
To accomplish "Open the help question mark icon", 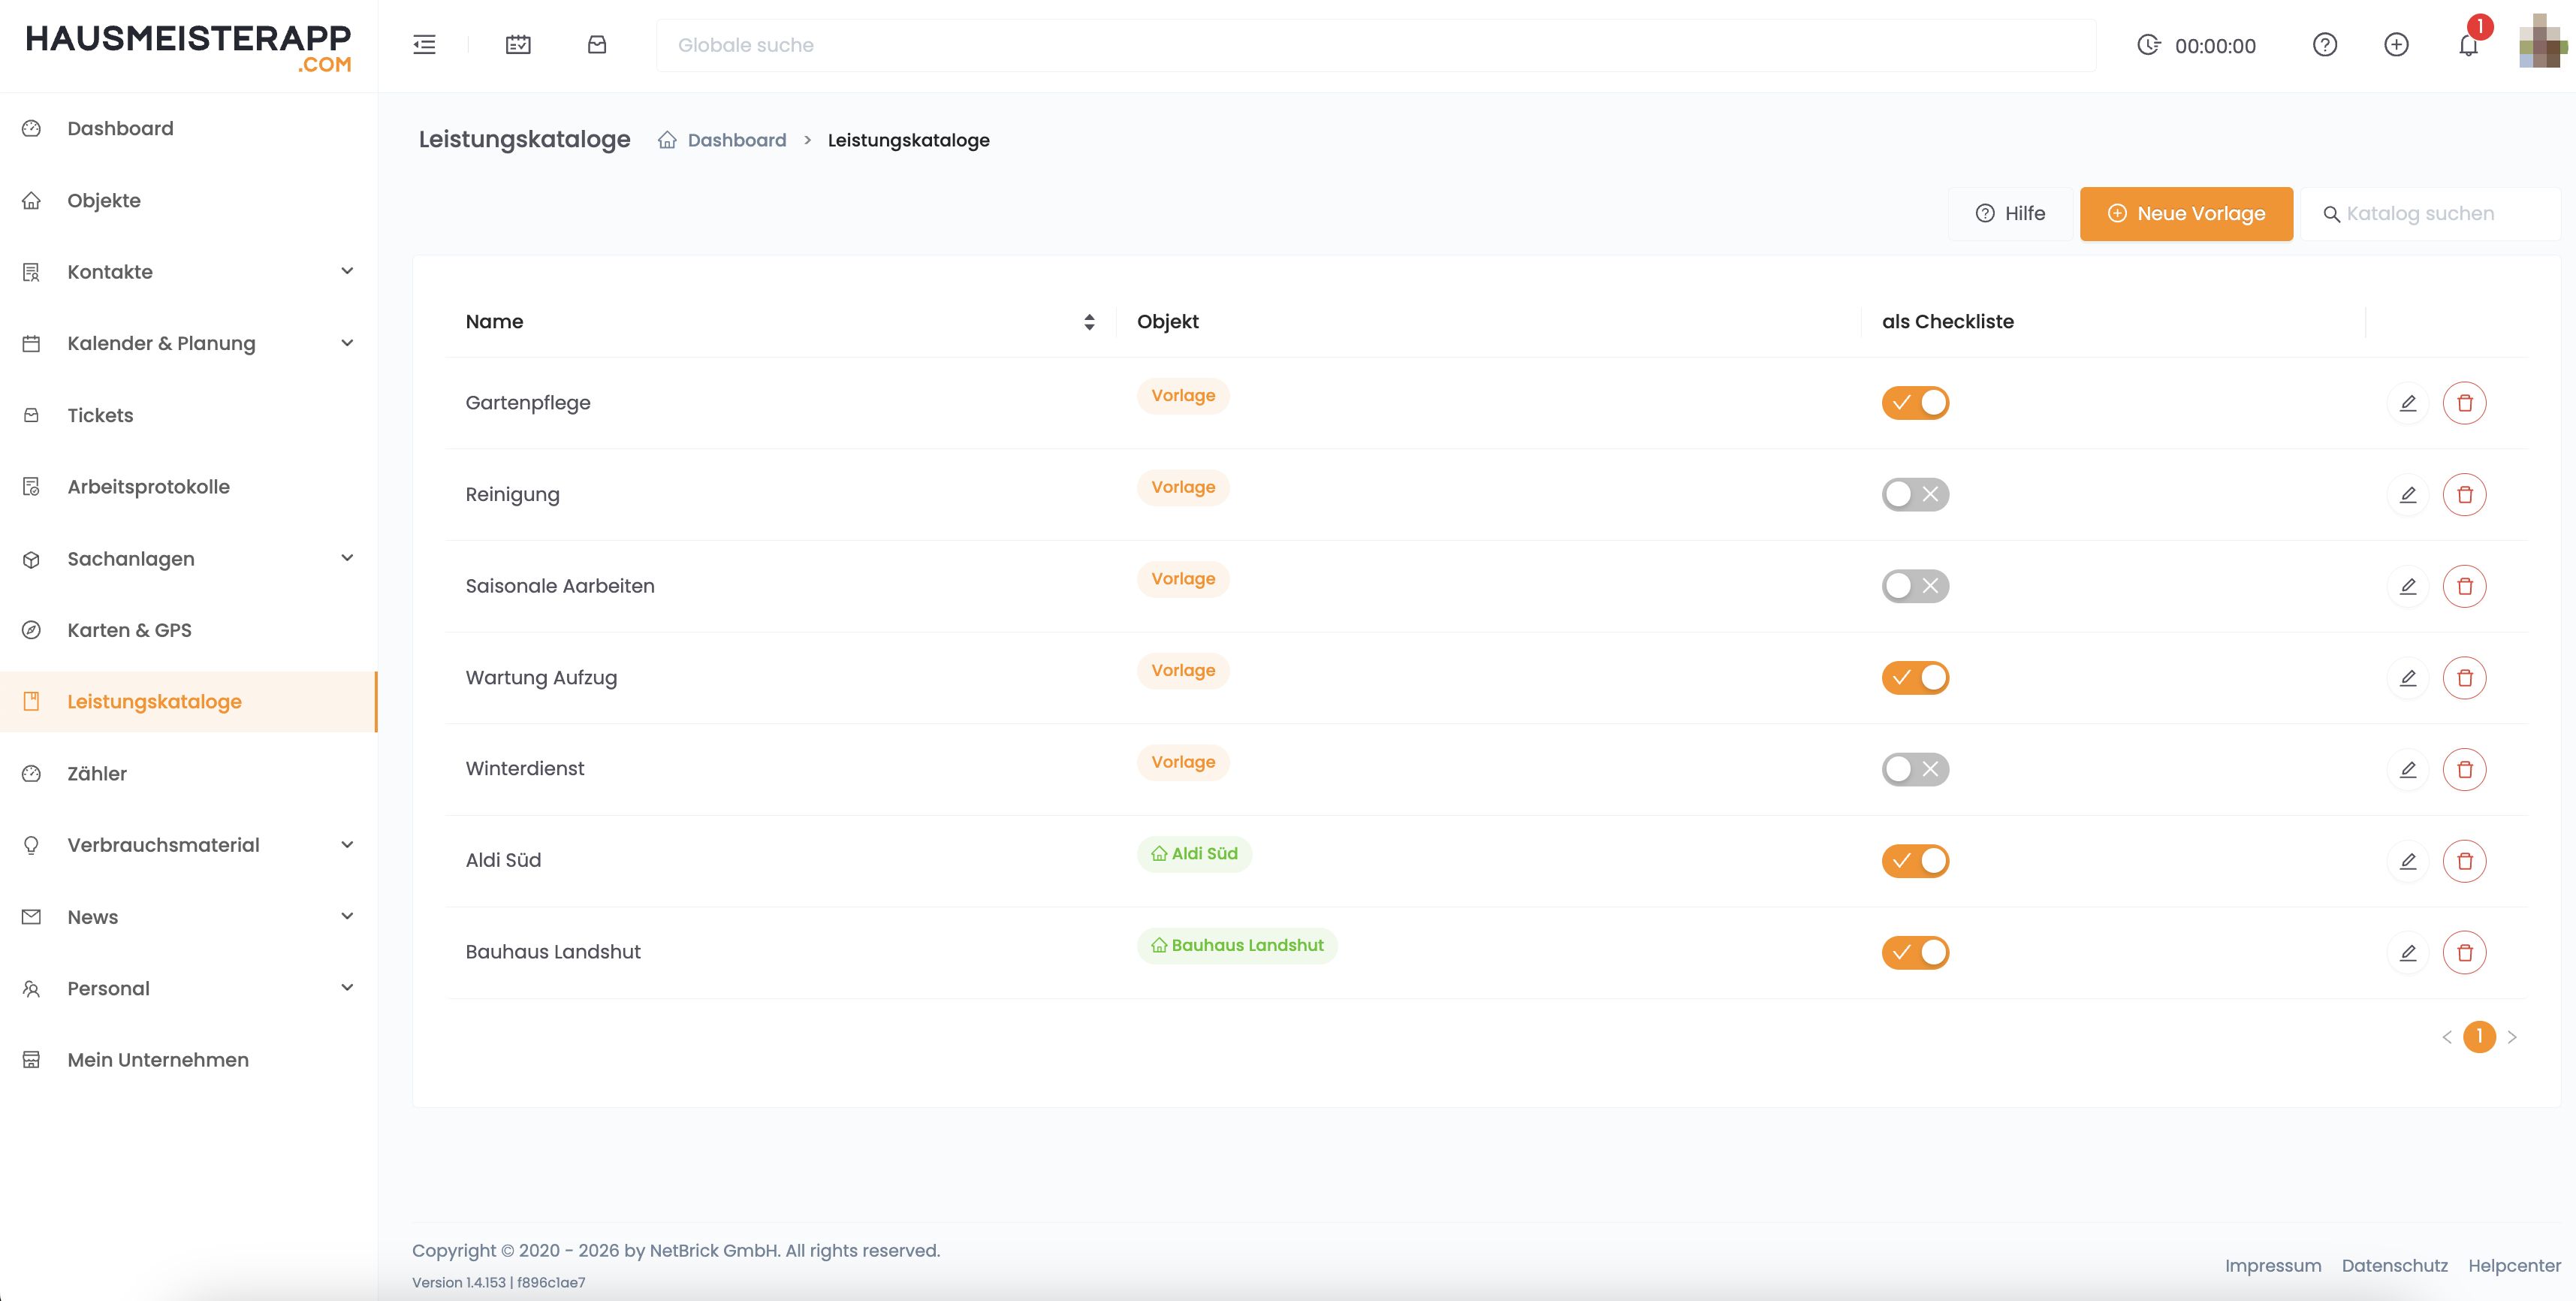I will [2324, 45].
